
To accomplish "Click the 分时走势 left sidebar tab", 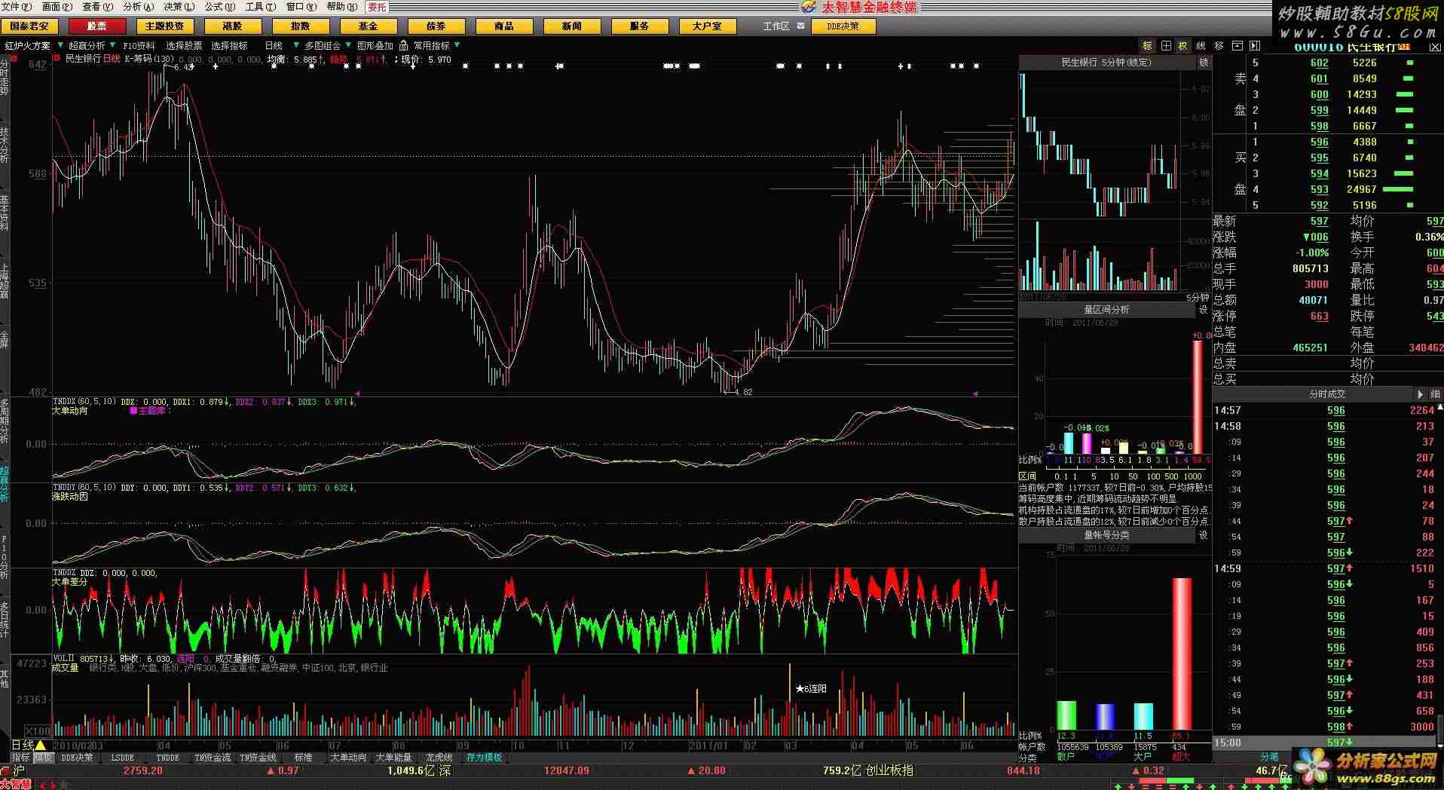I will 5,78.
